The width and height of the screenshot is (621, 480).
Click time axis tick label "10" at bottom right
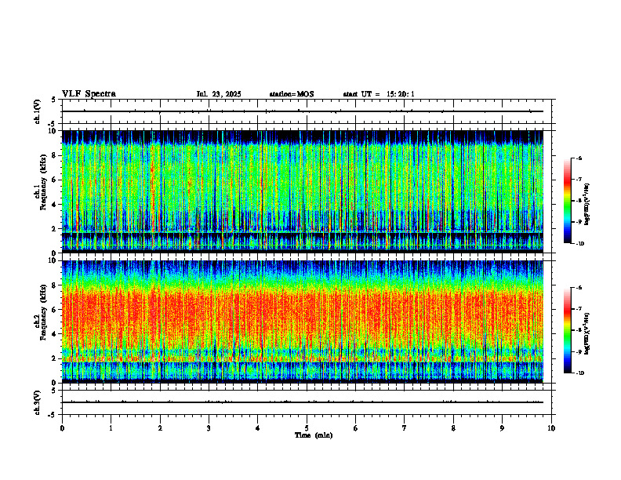[551, 428]
